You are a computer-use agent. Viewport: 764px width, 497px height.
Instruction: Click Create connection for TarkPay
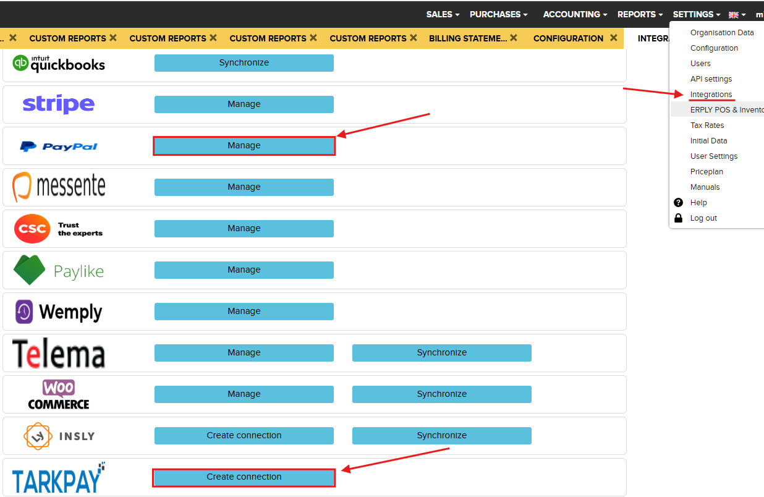click(x=244, y=477)
